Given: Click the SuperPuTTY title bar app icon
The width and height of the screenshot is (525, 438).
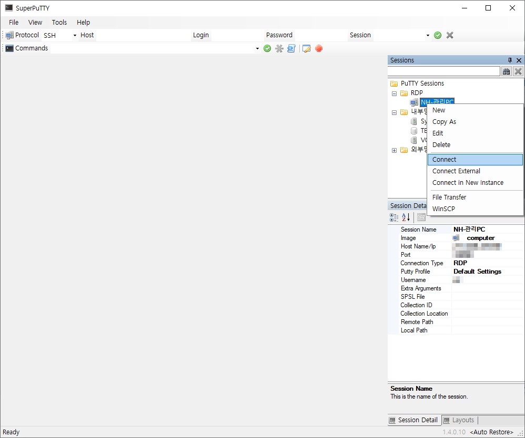Looking at the screenshot, I should [x=9, y=8].
